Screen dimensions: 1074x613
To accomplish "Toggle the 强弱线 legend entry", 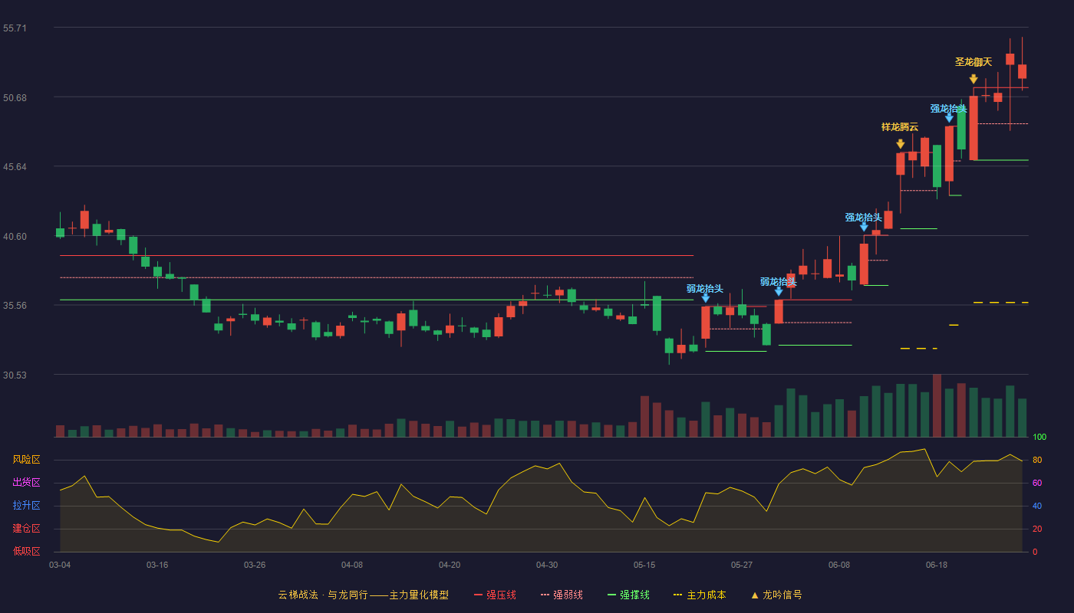I will 562,595.
